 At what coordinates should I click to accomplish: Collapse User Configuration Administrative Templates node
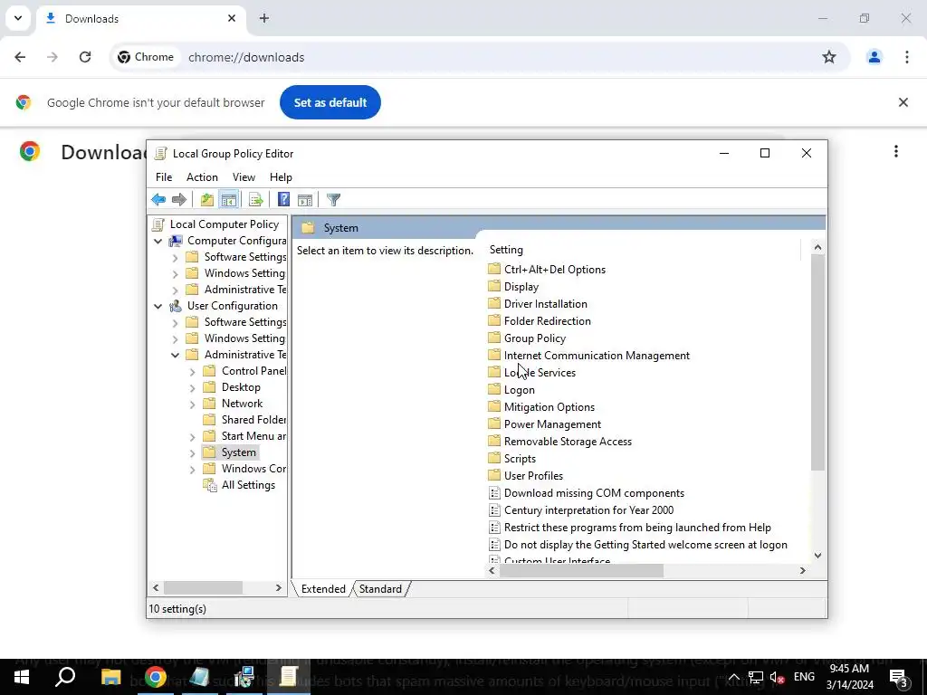pos(175,355)
